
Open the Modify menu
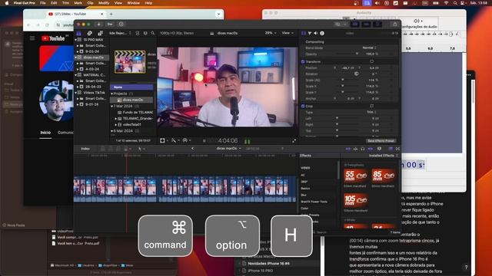point(104,3)
